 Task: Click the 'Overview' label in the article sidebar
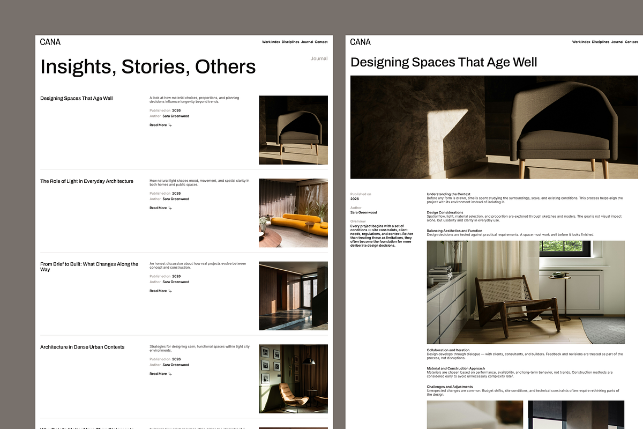358,221
